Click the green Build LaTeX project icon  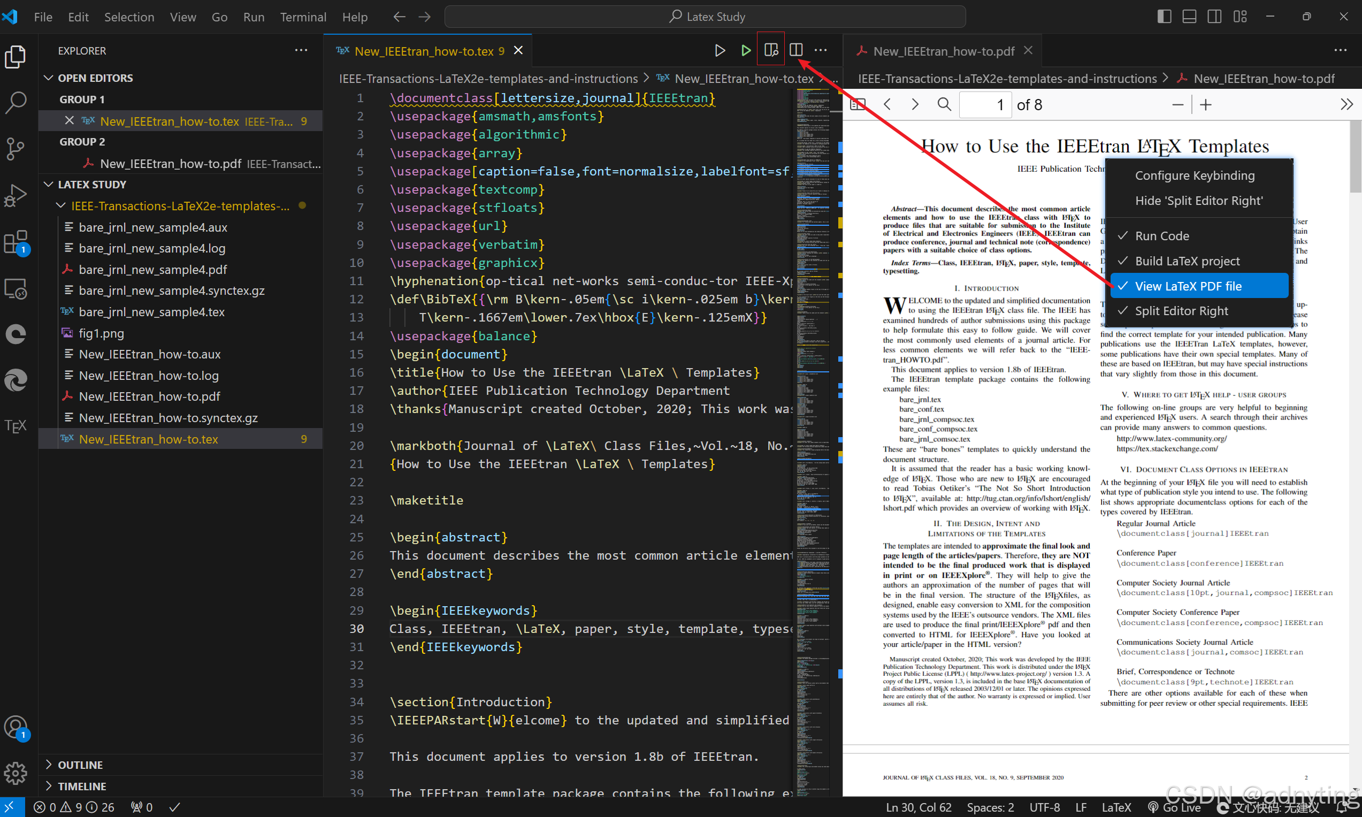point(746,51)
